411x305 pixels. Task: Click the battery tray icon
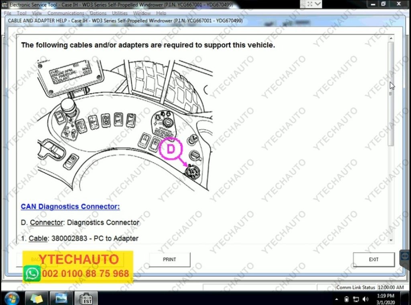[x=346, y=299]
